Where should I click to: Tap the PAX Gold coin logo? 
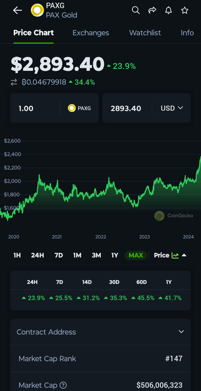coord(37,10)
